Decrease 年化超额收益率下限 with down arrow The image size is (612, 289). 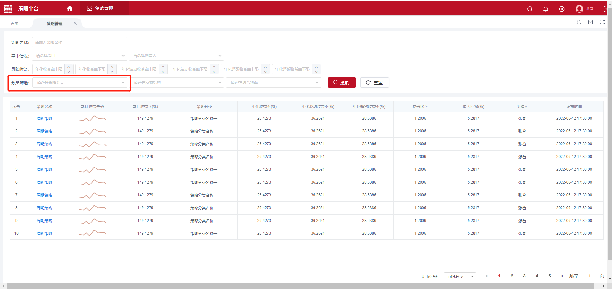[x=316, y=72]
